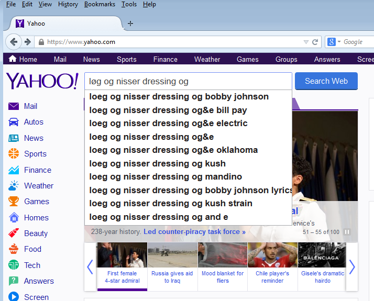This screenshot has width=374, height=301.
Task: Select the Yahoo browser tab
Action: 66,24
